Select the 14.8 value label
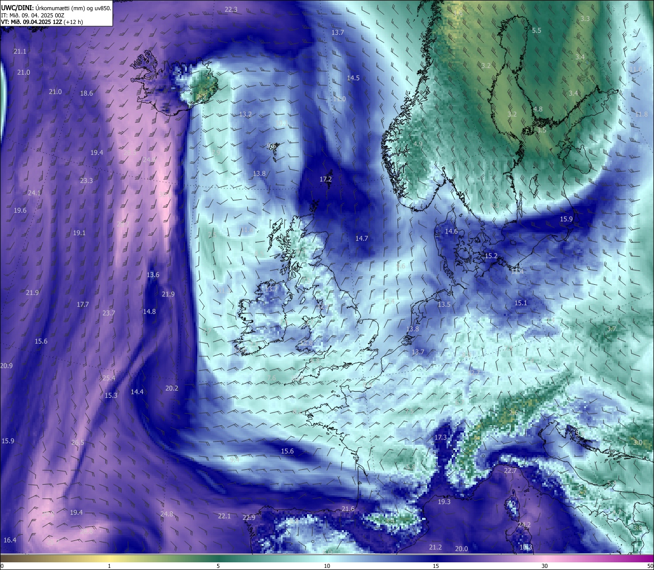Screen dimensions: 654x570 point(149,312)
